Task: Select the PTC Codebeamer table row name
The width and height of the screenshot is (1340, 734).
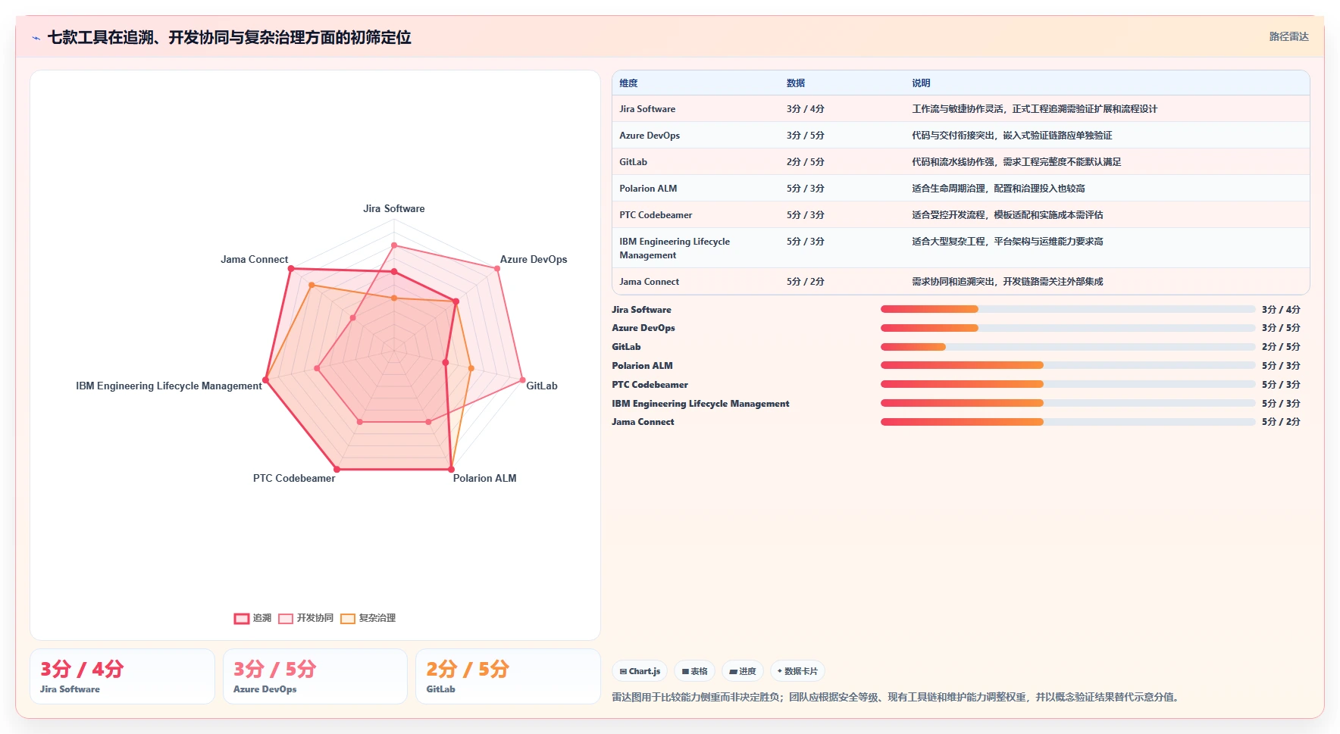Action: (656, 215)
